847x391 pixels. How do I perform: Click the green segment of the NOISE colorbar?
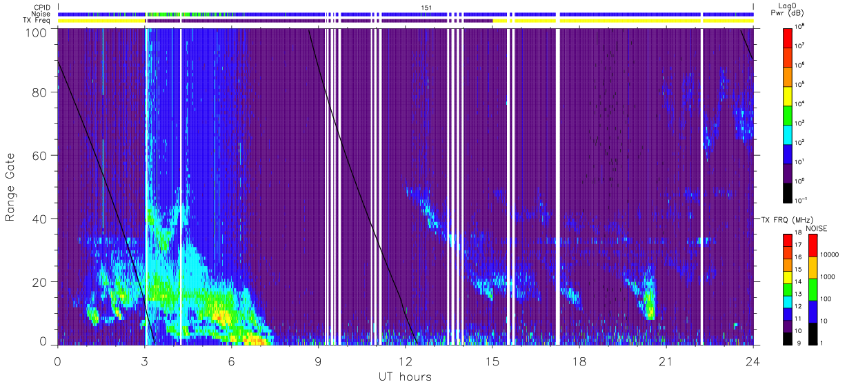point(813,289)
